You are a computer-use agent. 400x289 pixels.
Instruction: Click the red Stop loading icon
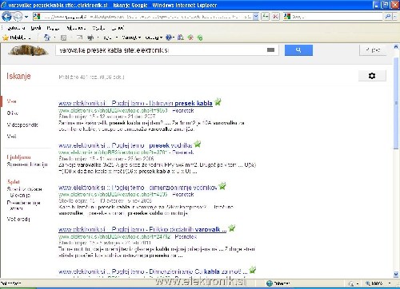point(275,17)
